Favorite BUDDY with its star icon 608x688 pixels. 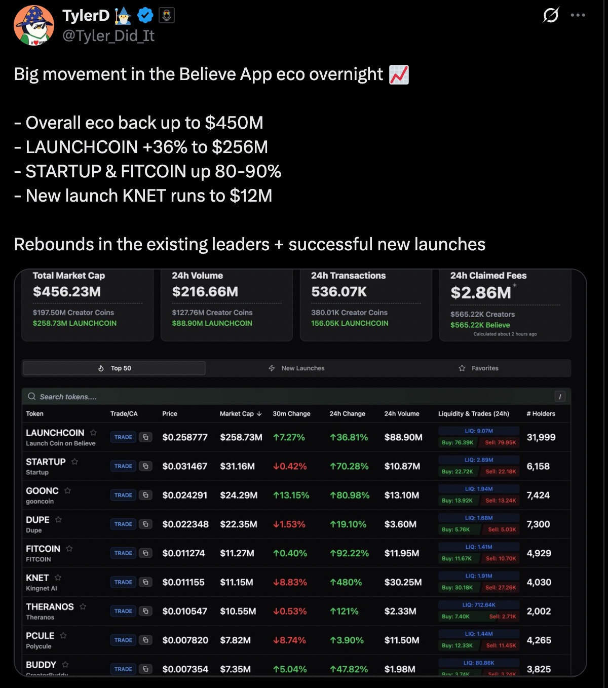(x=65, y=664)
